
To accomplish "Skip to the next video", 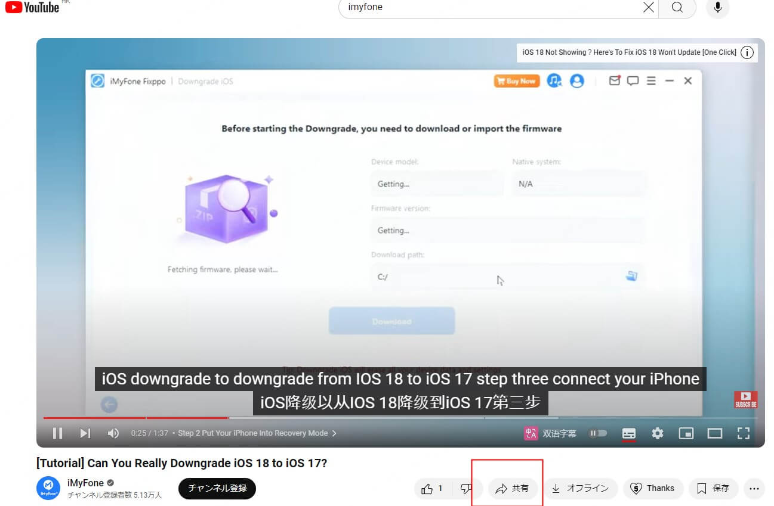I will [x=85, y=433].
